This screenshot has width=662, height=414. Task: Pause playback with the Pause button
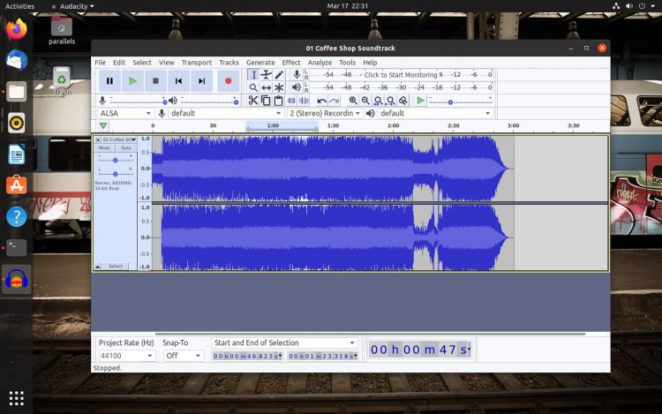coord(109,81)
